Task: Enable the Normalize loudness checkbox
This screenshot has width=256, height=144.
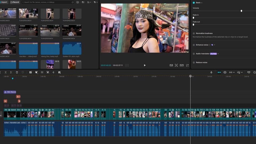Action: (x=194, y=33)
